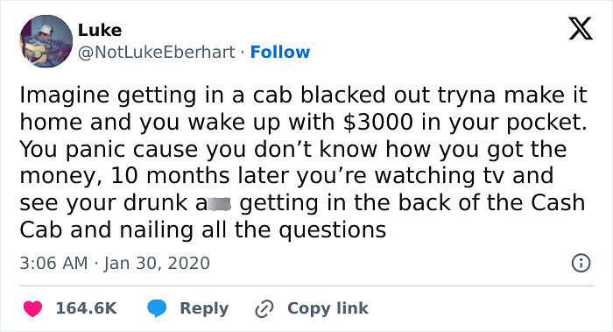The width and height of the screenshot is (613, 332).
Task: Click the tweet text starting with Imagine
Action: [303, 162]
